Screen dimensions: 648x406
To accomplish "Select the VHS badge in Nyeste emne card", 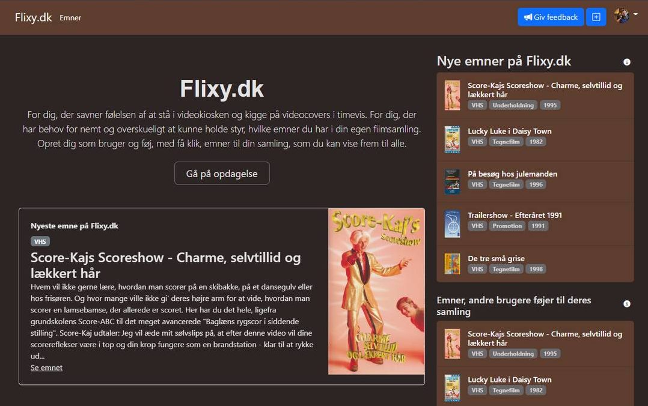I will point(40,241).
